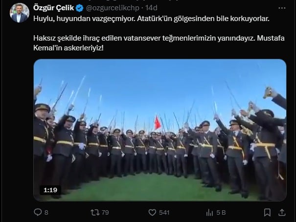Open the @ozgurcelikchp handle link
This screenshot has width=296, height=222.
(x=113, y=8)
